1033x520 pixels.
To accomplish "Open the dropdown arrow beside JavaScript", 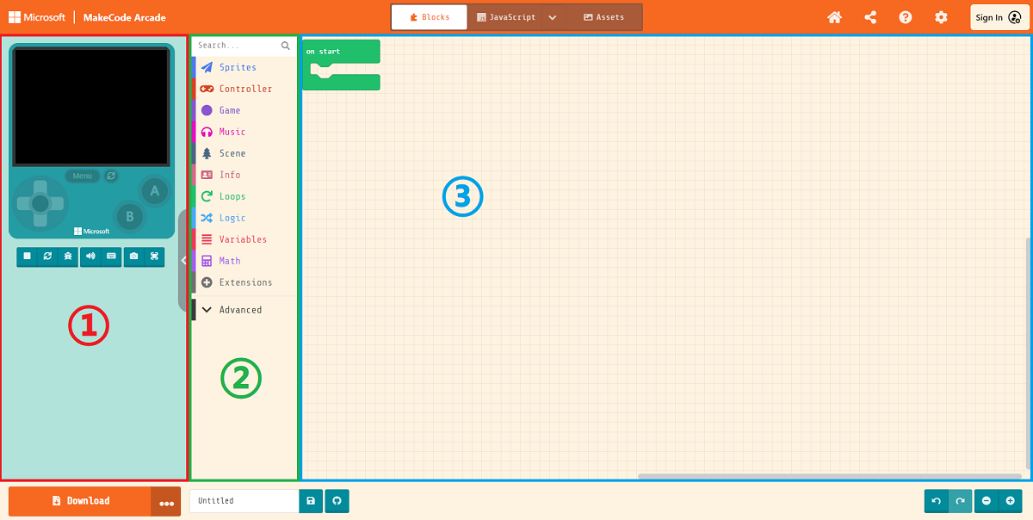I will 553,17.
